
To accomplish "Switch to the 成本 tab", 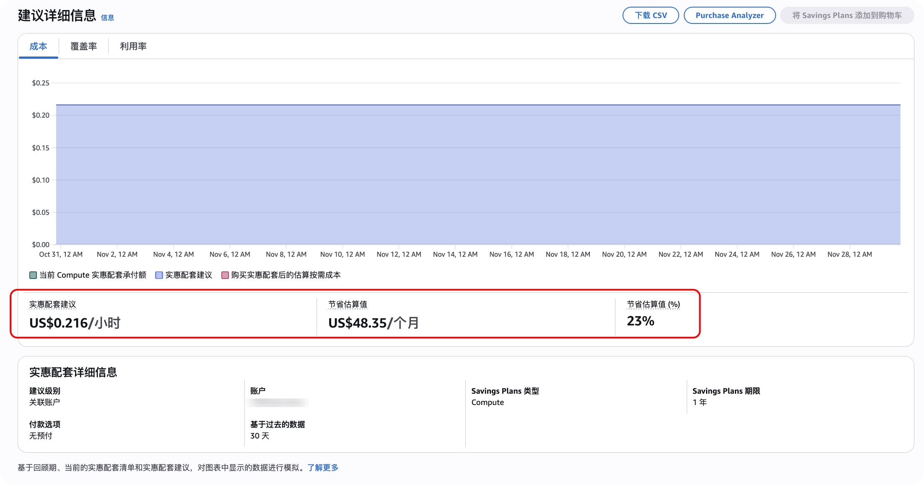I will point(38,46).
